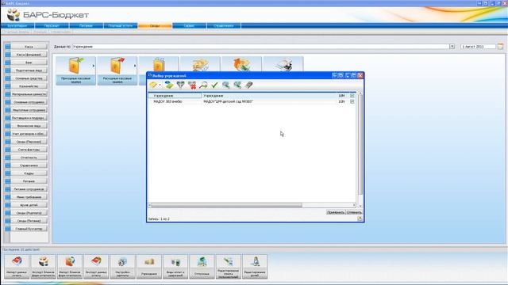Open the Приходные кассовые ордера tile
This screenshot has height=285, width=508.
[76, 70]
